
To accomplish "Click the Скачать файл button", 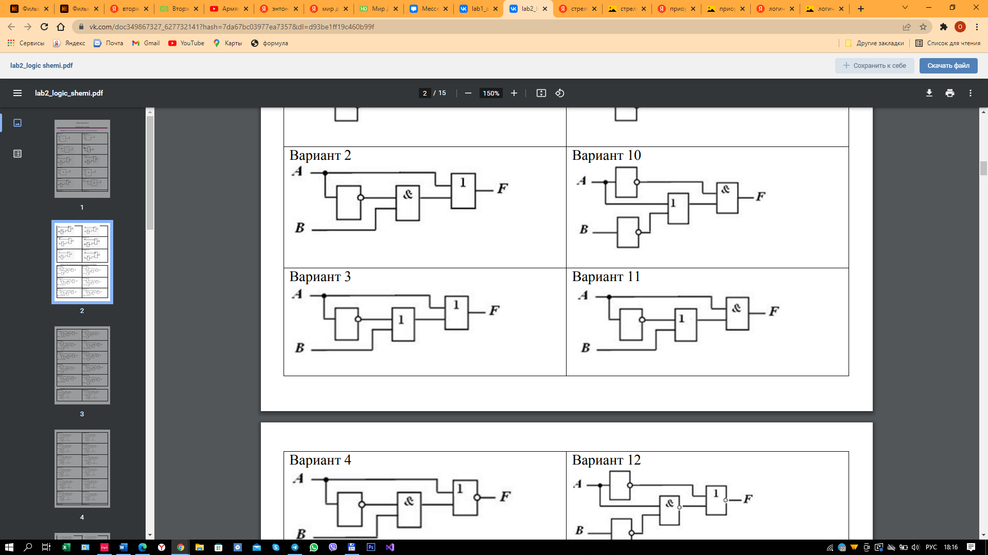I will click(x=948, y=65).
